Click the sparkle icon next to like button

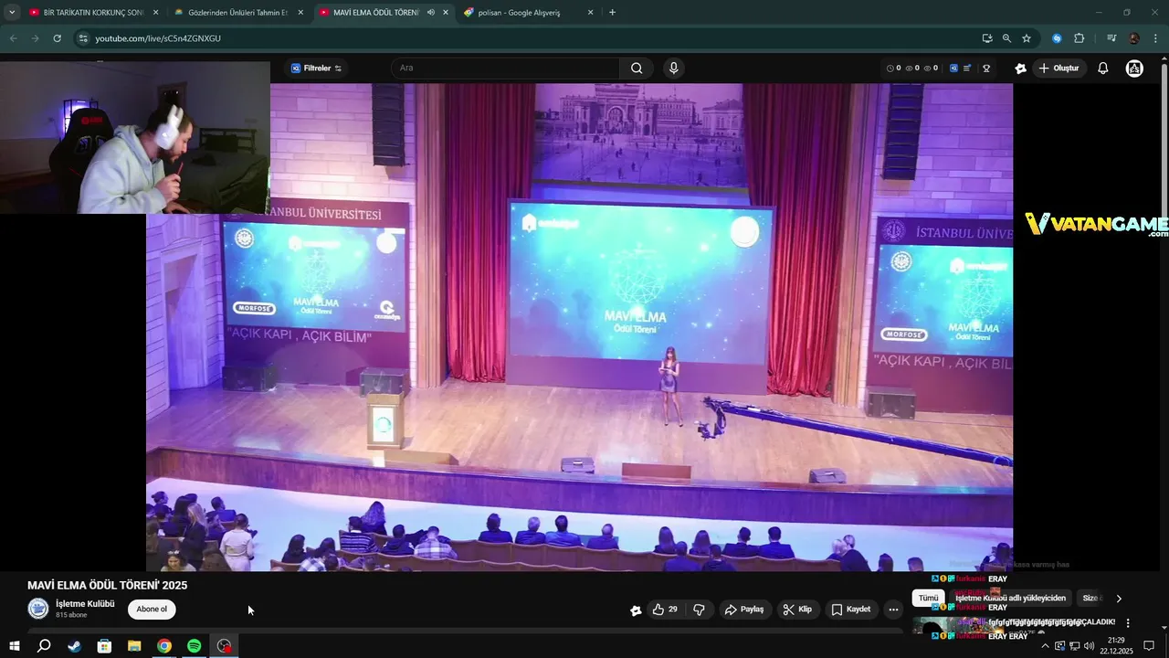coord(636,610)
